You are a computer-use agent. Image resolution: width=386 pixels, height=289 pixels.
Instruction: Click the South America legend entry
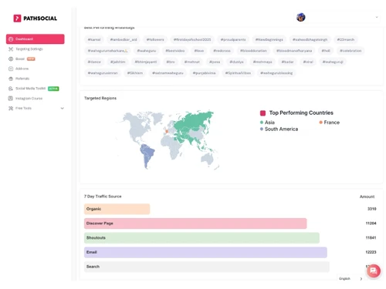(279, 129)
